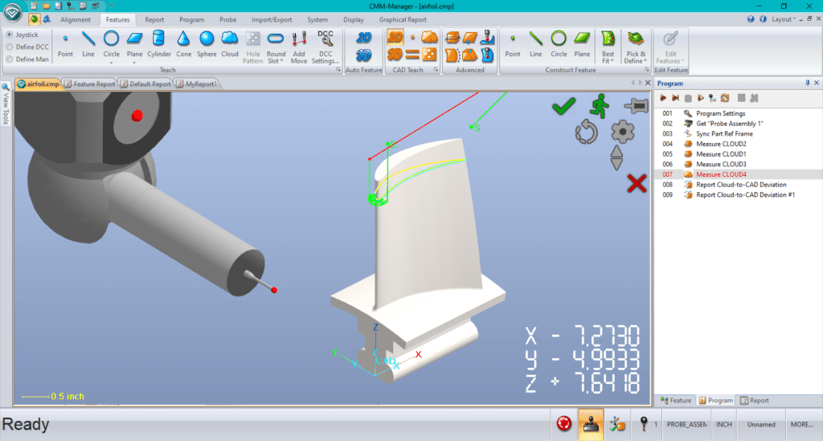Image resolution: width=823 pixels, height=441 pixels.
Task: Select the Joystick radio option
Action: point(22,35)
